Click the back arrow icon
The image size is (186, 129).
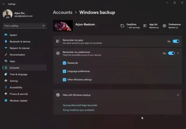pyautogui.click(x=4, y=4)
